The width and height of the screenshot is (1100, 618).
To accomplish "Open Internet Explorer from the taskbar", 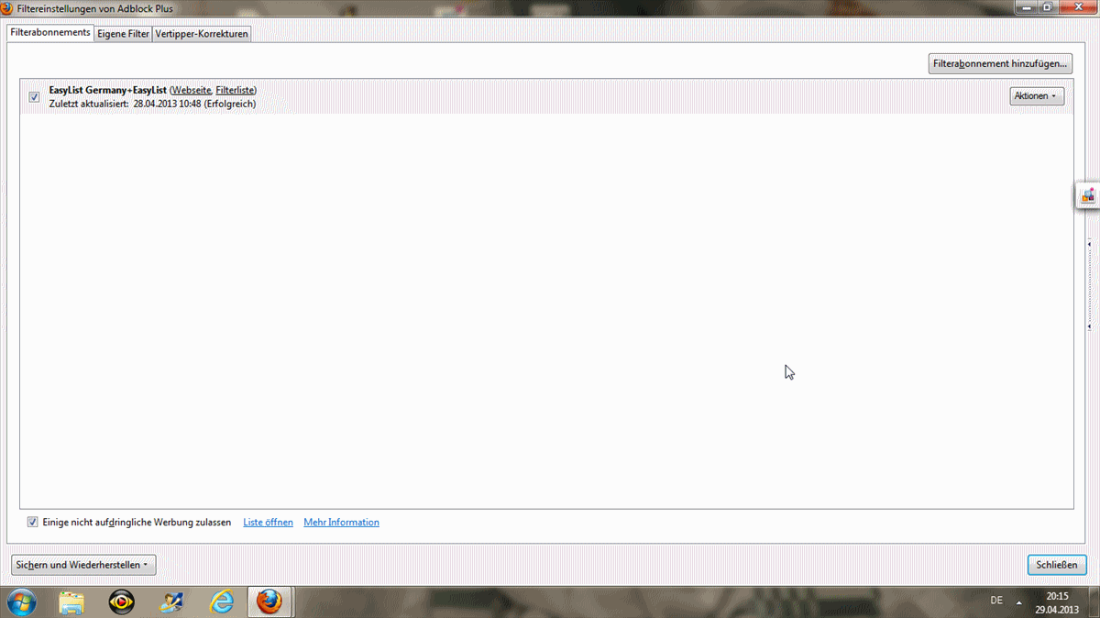I will point(221,601).
